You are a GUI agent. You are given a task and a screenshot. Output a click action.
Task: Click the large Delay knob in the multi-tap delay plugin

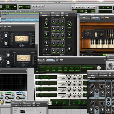[46, 25]
